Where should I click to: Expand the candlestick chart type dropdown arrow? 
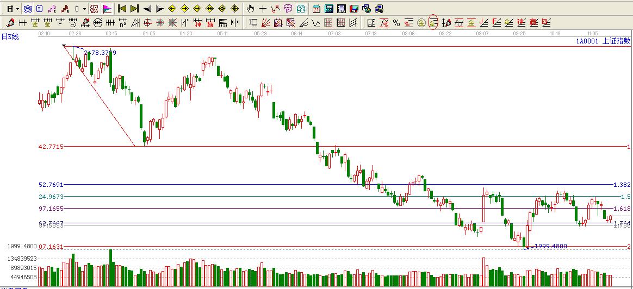tap(84, 9)
